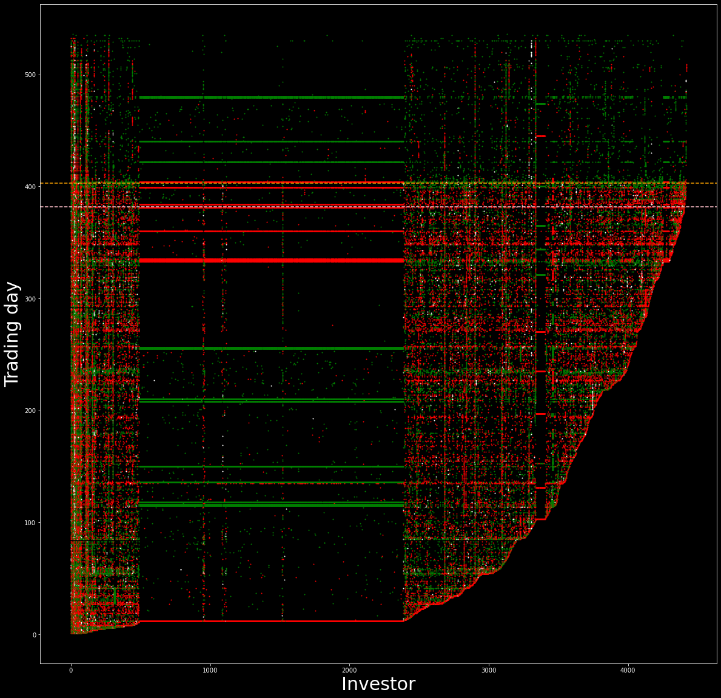
Task: Click y-axis tick label 300
Action: (x=29, y=299)
